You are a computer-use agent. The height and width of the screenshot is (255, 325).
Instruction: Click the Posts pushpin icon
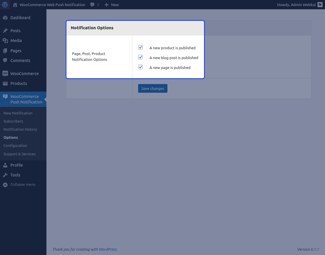coord(5,31)
